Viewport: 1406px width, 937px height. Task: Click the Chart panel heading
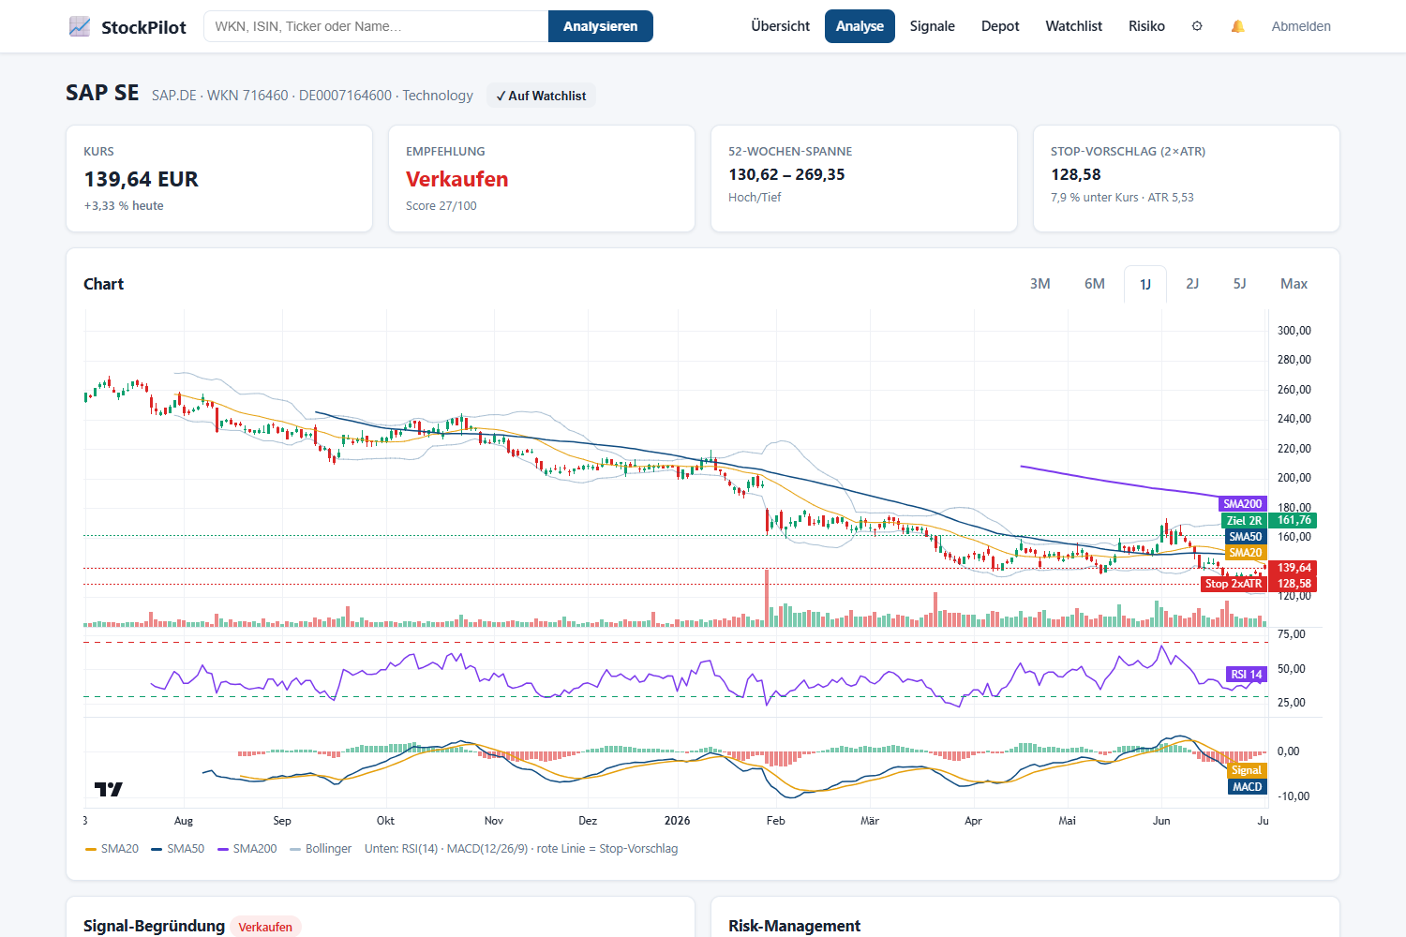(103, 284)
